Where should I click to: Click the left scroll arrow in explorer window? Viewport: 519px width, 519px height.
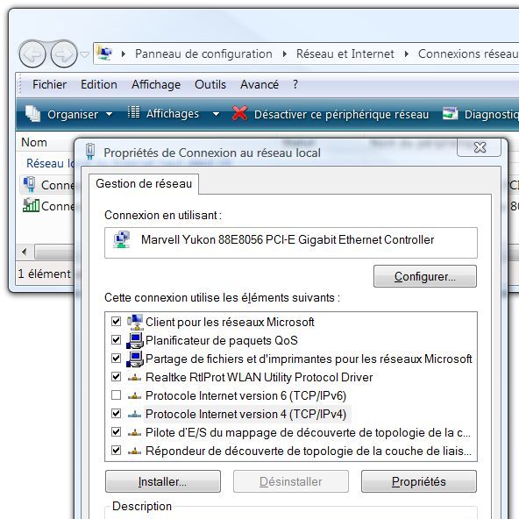coord(25,252)
